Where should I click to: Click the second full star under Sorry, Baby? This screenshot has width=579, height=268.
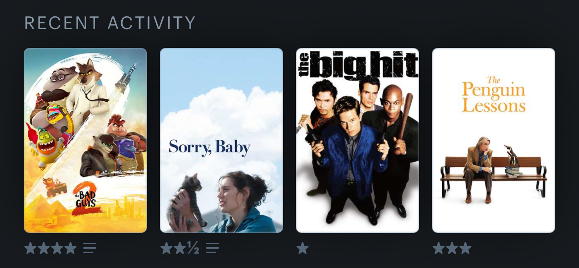pos(180,248)
